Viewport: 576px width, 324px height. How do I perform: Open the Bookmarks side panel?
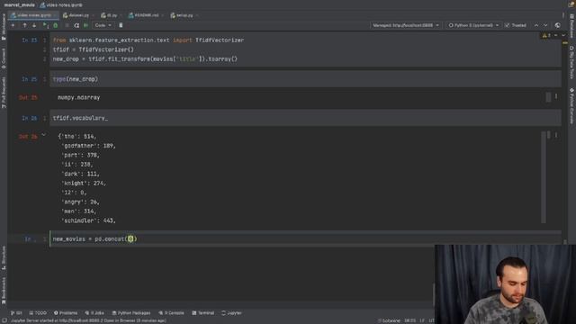(x=4, y=291)
